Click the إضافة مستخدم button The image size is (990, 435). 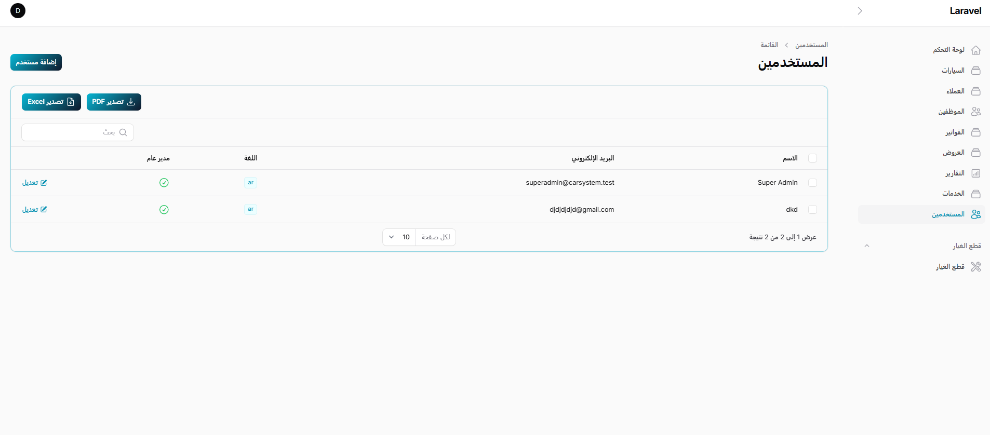(36, 62)
